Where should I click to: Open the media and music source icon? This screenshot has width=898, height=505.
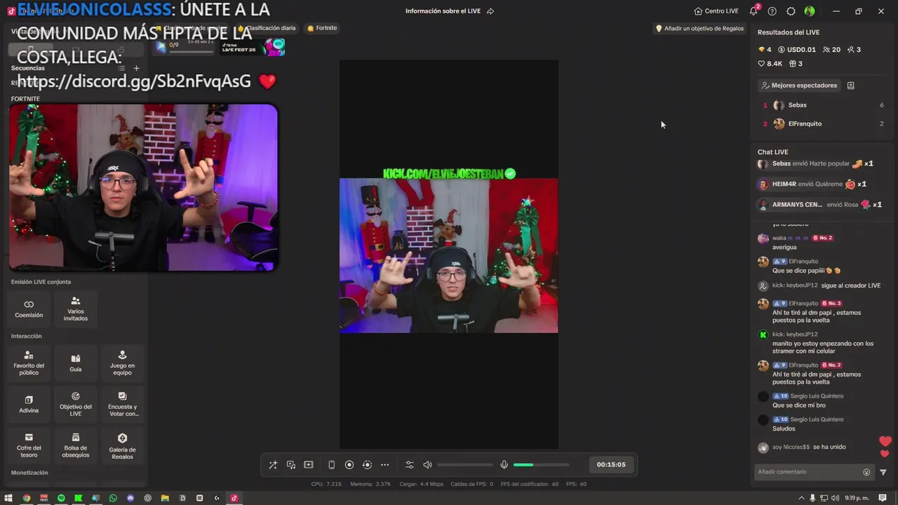[291, 465]
